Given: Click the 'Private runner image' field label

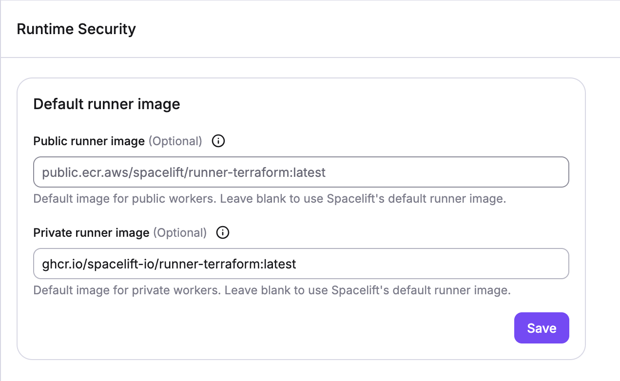Looking at the screenshot, I should click(91, 233).
